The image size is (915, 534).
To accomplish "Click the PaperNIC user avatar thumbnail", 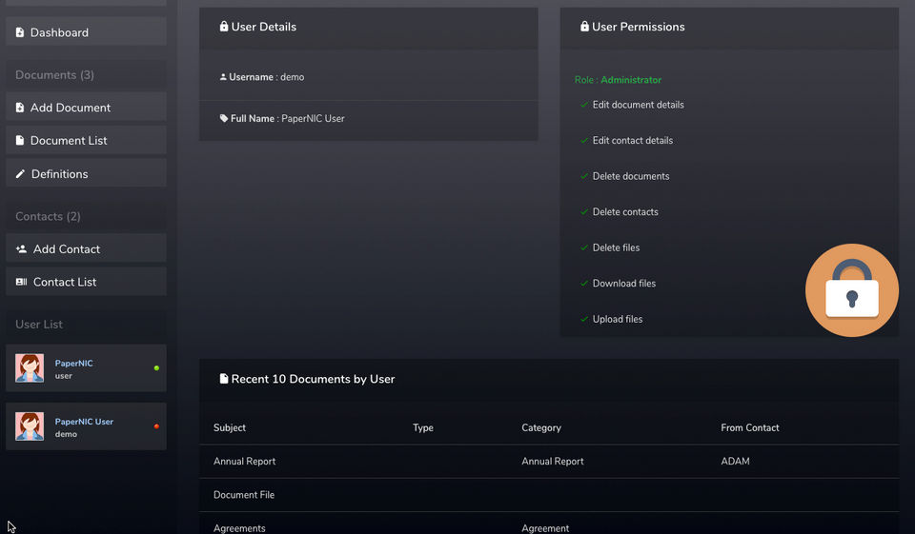I will [30, 368].
